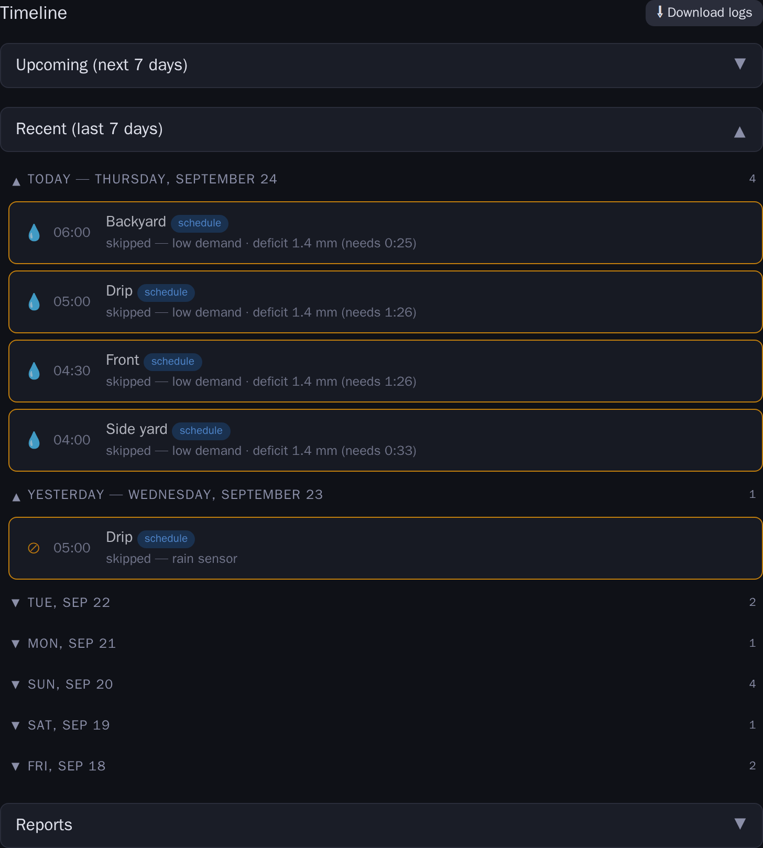763x848 pixels.
Task: Click the Side yard 'needs 0:33' status line
Action: (261, 451)
